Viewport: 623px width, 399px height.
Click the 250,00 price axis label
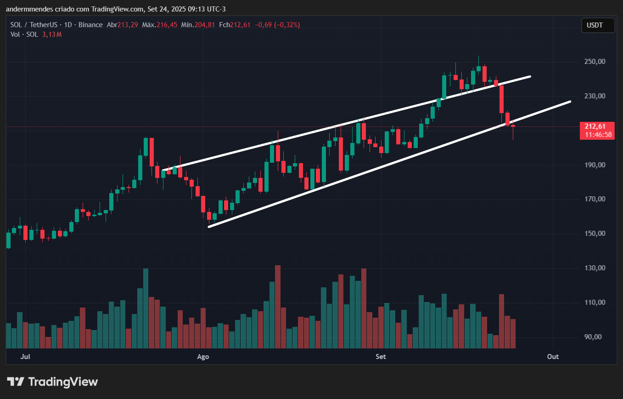(x=595, y=62)
